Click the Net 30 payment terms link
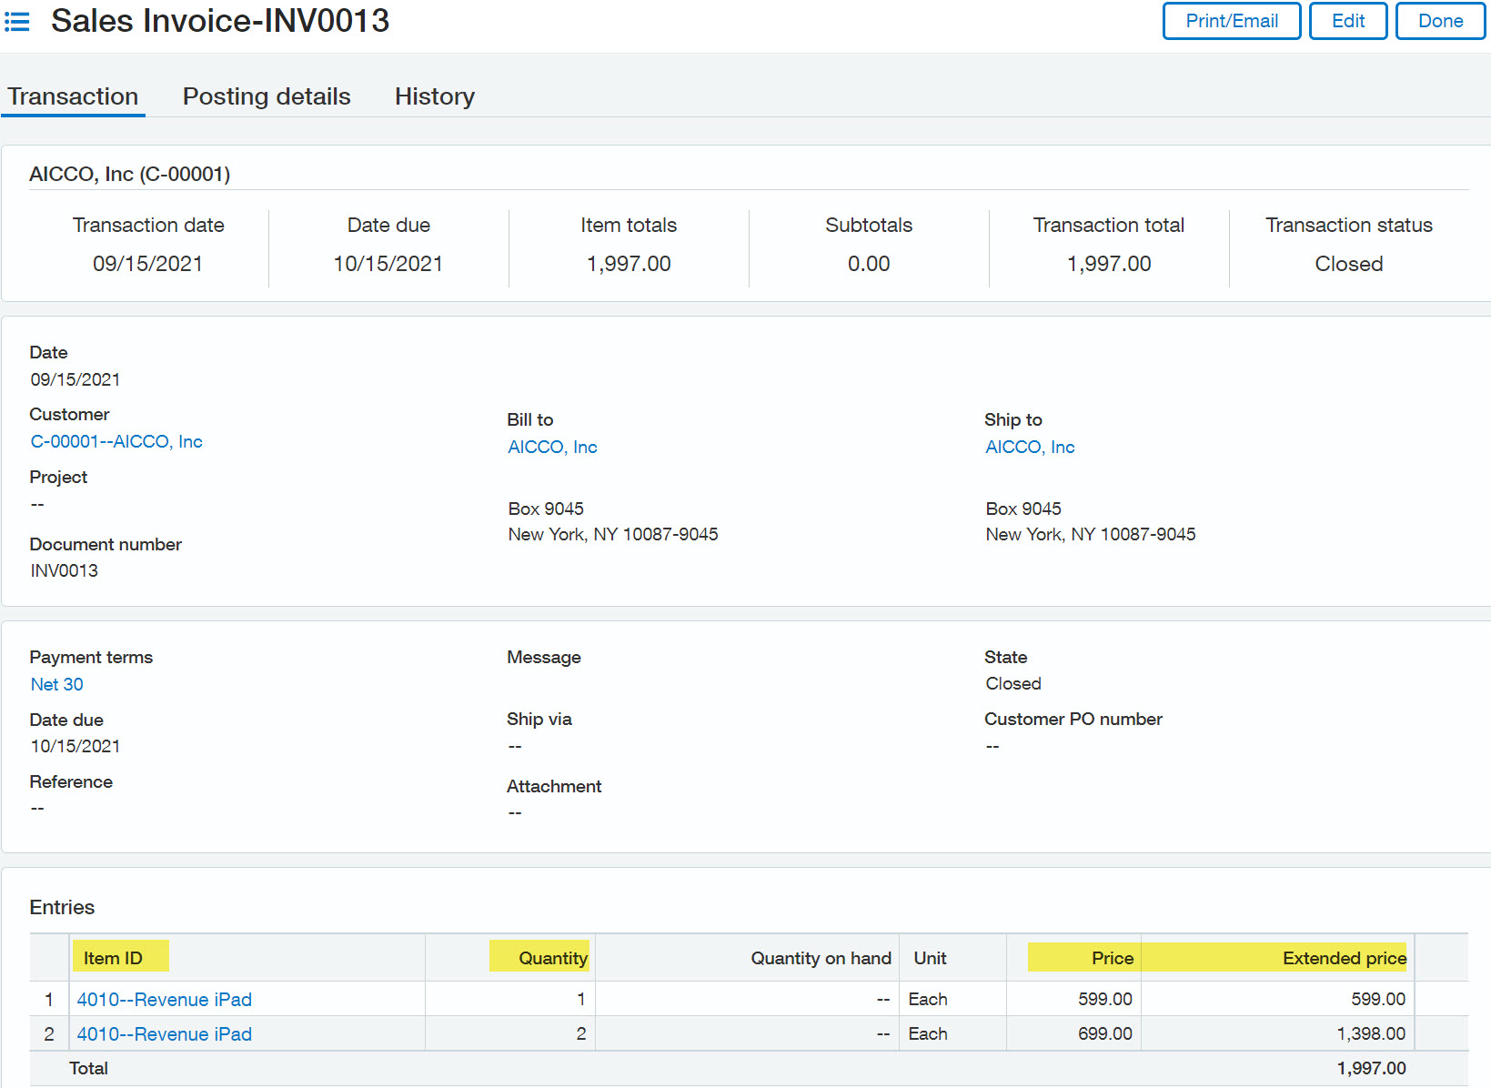The image size is (1491, 1088). click(56, 684)
